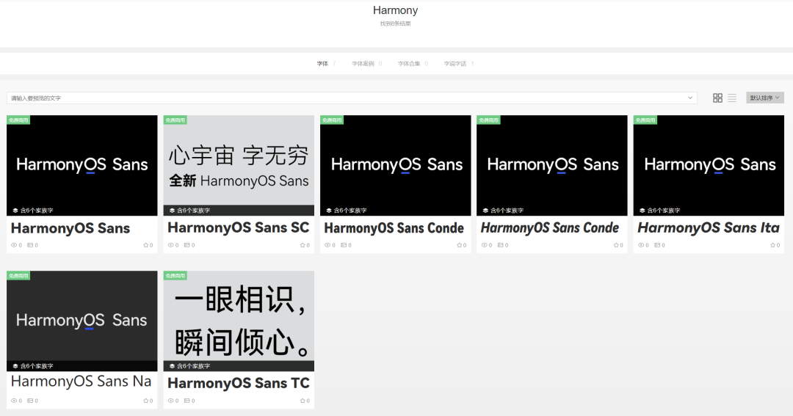Star the first HarmonyOS Sans font

[x=145, y=245]
